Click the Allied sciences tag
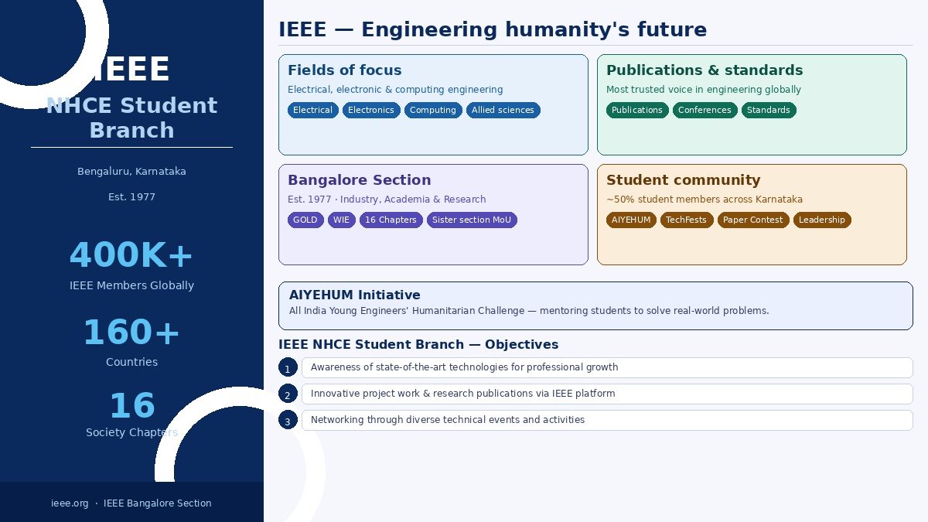 tap(503, 111)
